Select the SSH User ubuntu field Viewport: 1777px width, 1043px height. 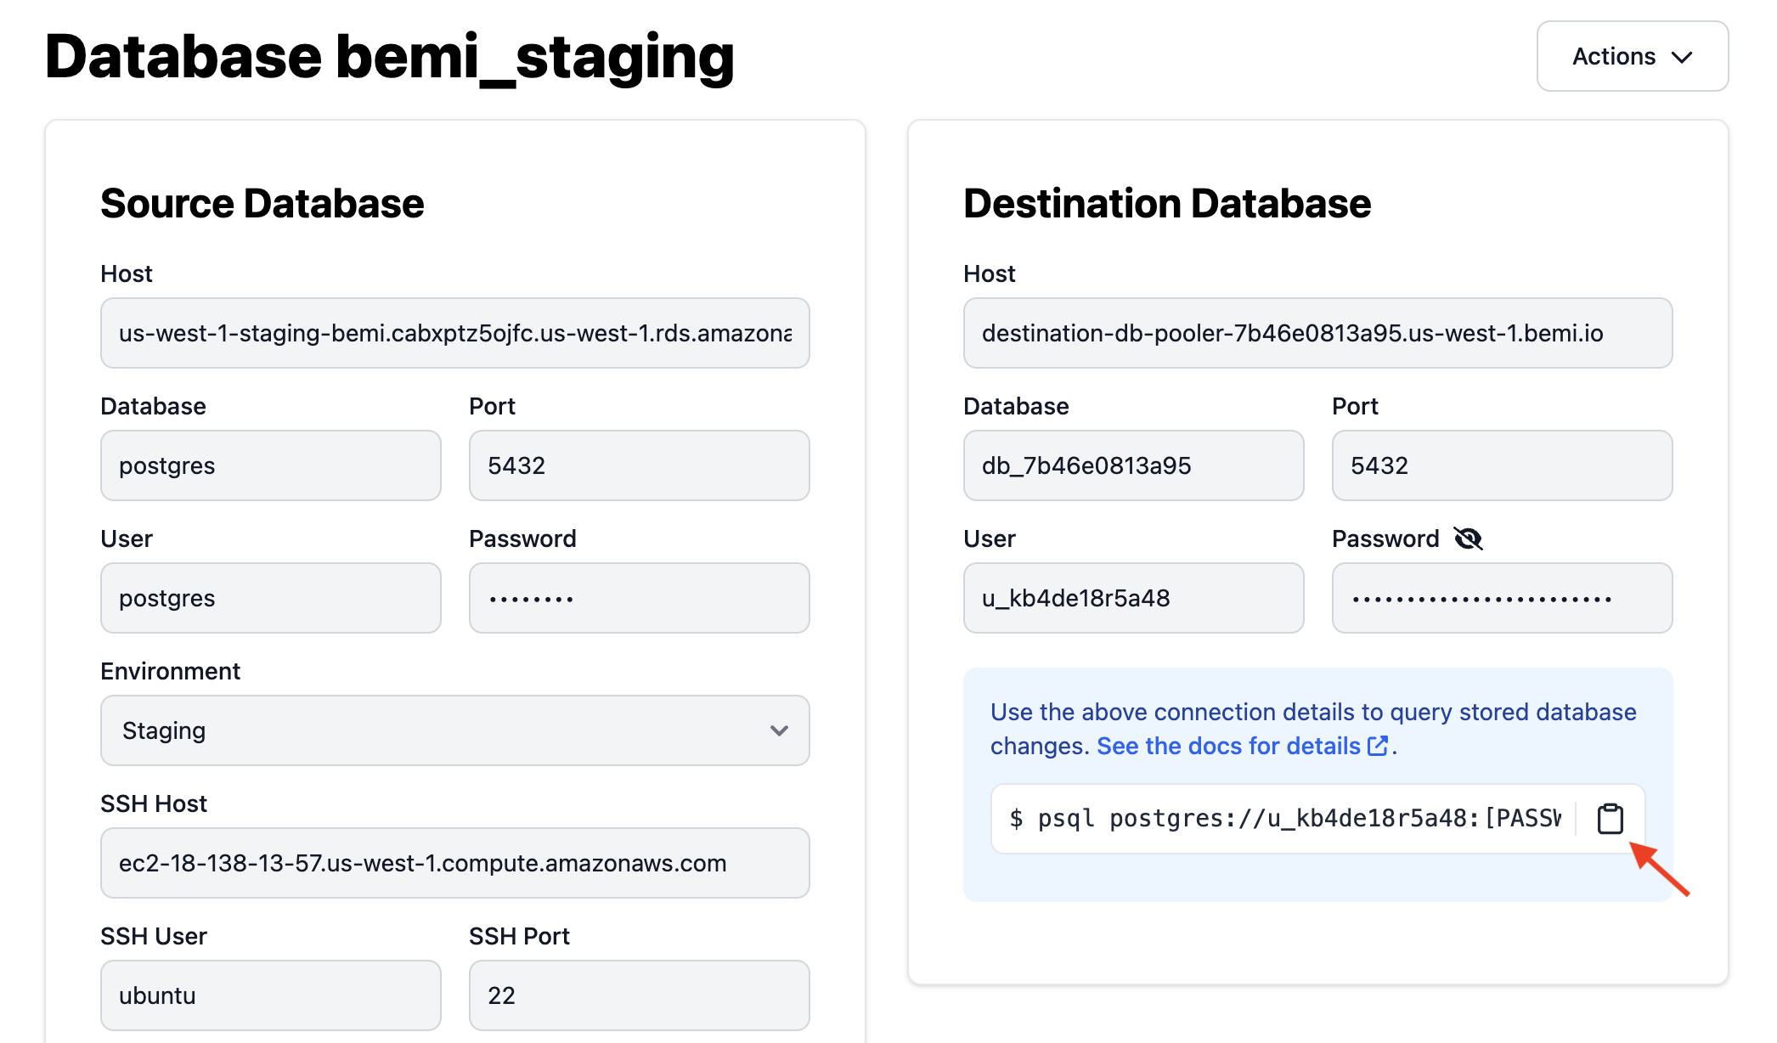click(270, 995)
